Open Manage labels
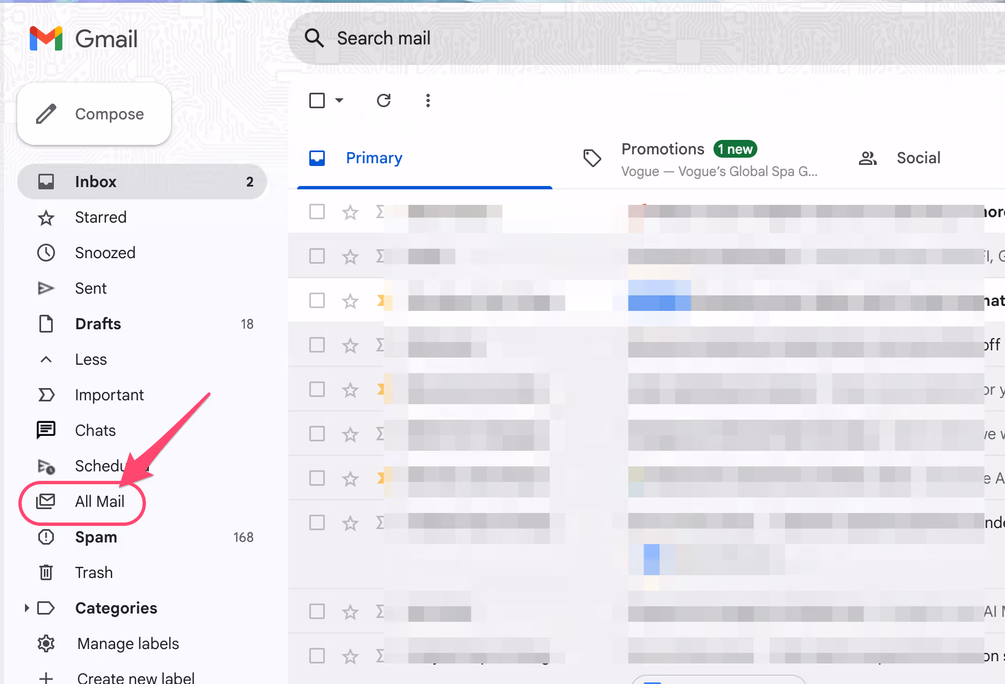 pyautogui.click(x=127, y=643)
